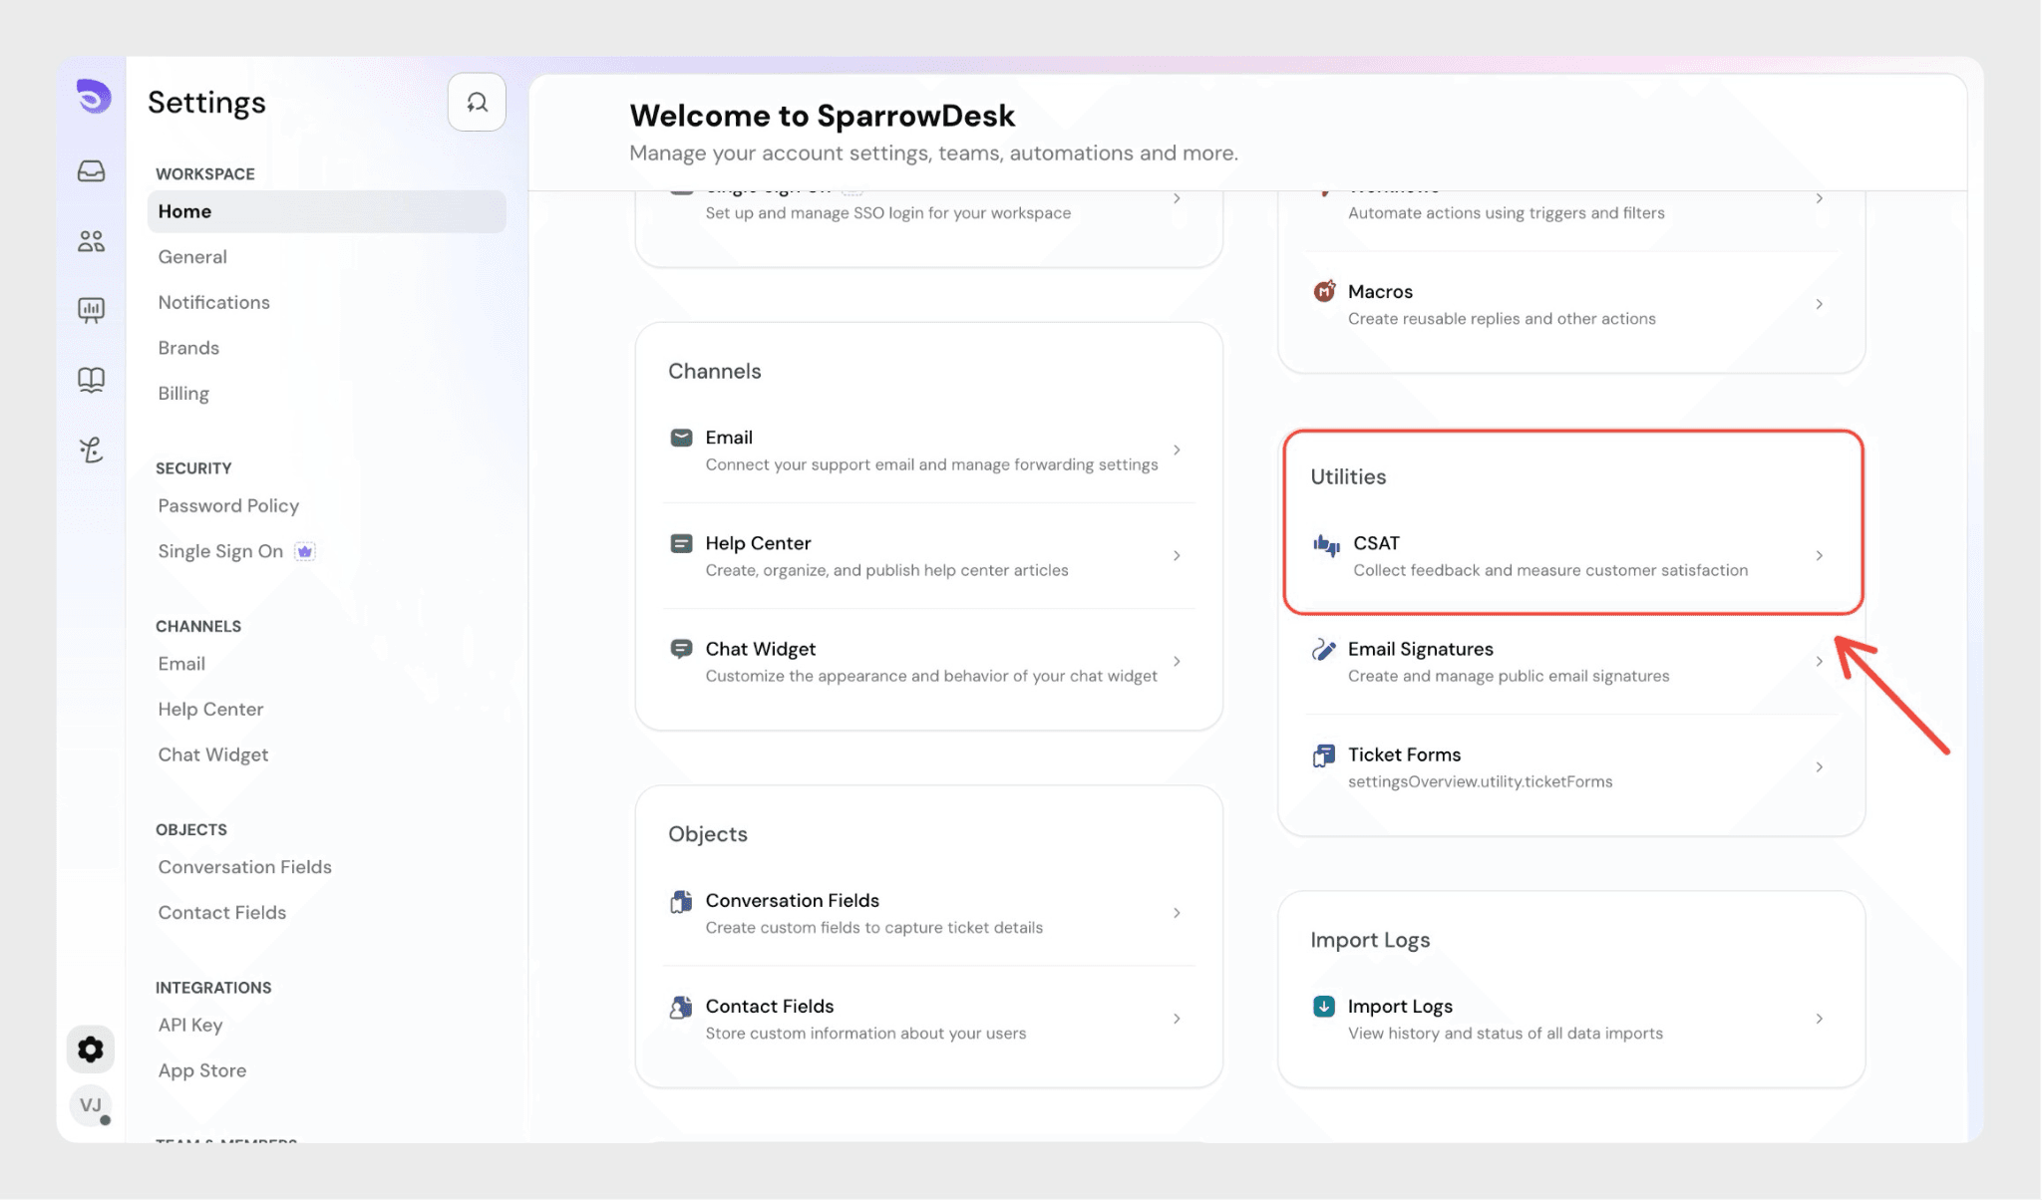Click chevron on Email Signatures row

click(1819, 662)
